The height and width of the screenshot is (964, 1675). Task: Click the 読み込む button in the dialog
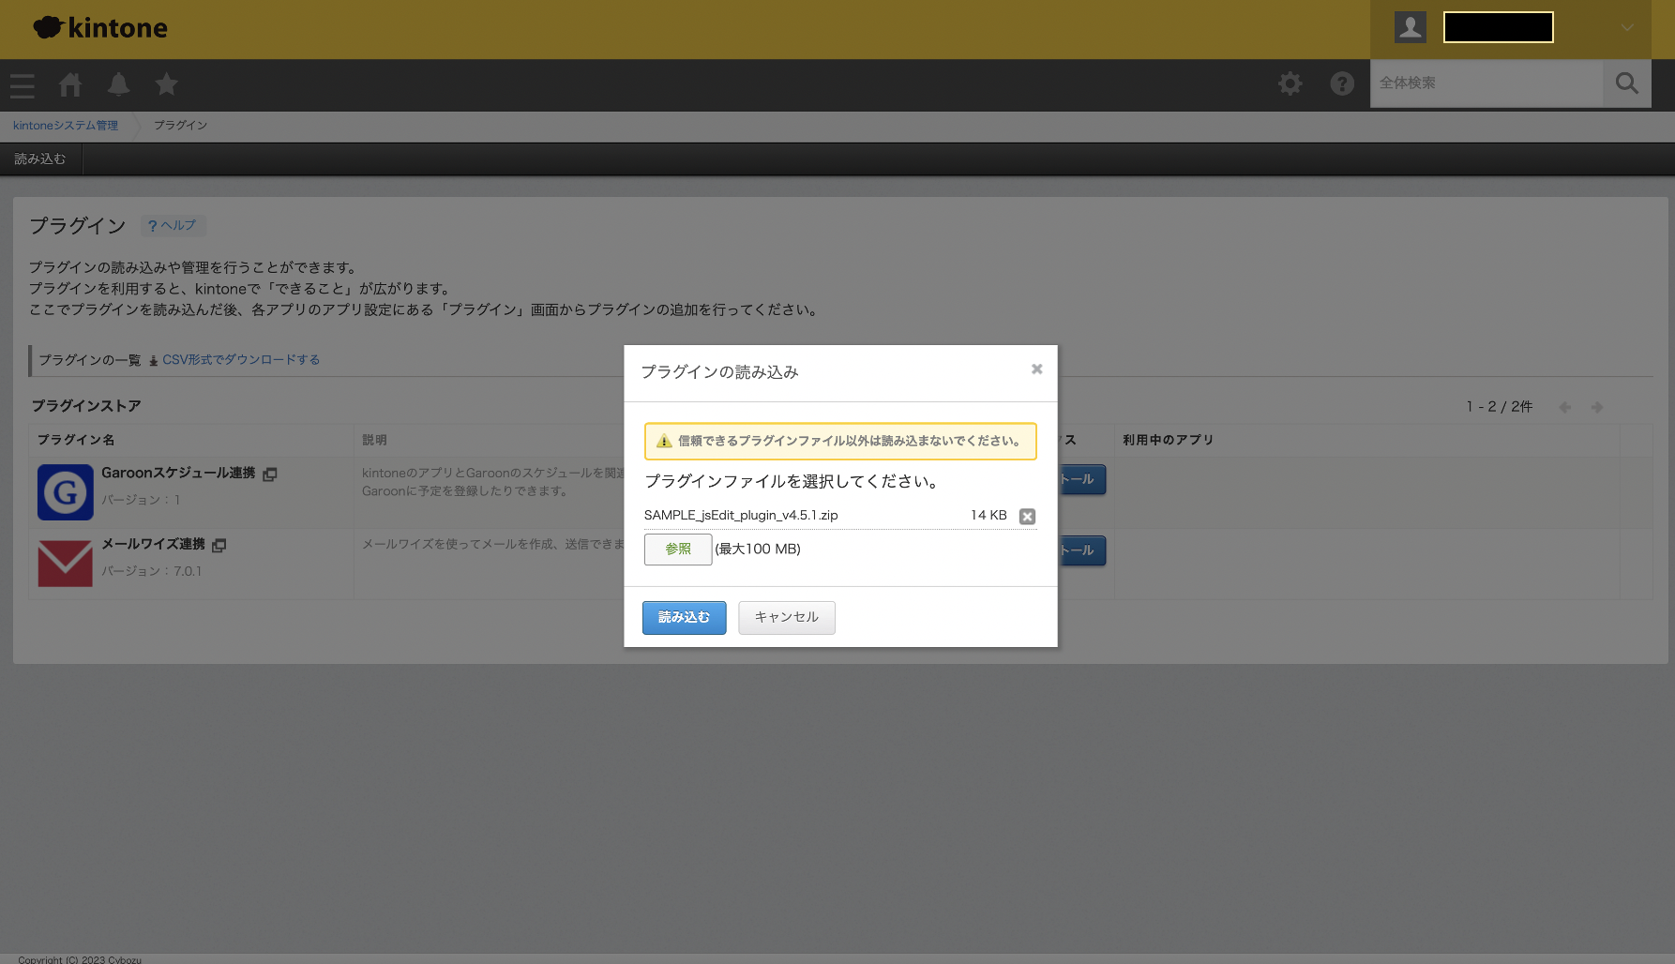pyautogui.click(x=684, y=617)
